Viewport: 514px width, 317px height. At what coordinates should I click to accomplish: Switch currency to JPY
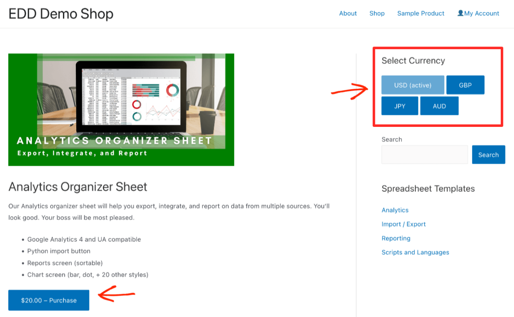point(399,106)
